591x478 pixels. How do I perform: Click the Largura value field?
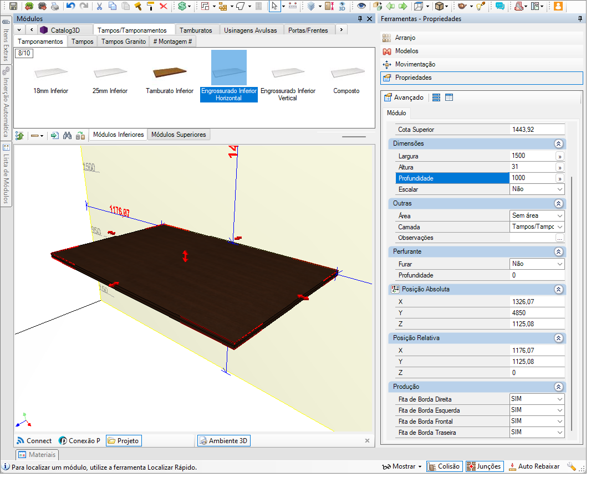pyautogui.click(x=532, y=156)
